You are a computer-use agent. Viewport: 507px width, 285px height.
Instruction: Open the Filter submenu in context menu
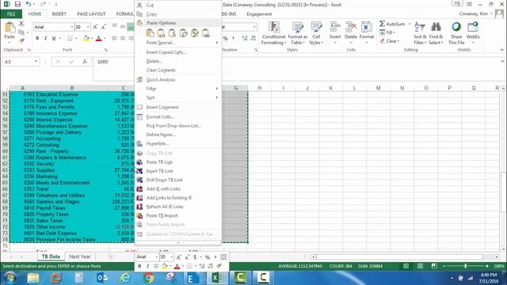point(178,89)
